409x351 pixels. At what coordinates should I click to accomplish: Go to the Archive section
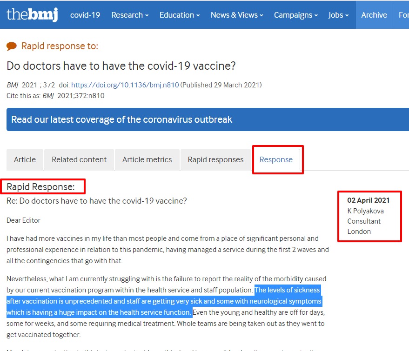click(x=374, y=15)
